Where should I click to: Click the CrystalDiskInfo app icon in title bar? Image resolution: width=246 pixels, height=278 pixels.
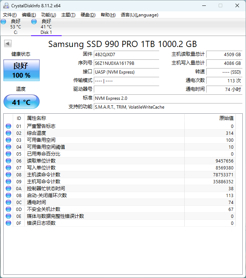[6, 6]
